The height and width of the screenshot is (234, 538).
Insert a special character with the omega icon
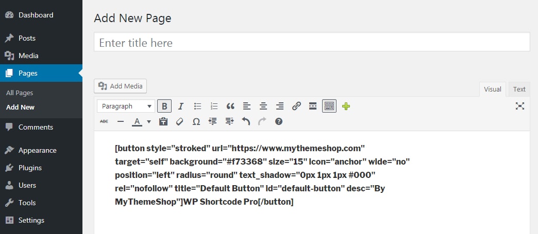coord(196,121)
